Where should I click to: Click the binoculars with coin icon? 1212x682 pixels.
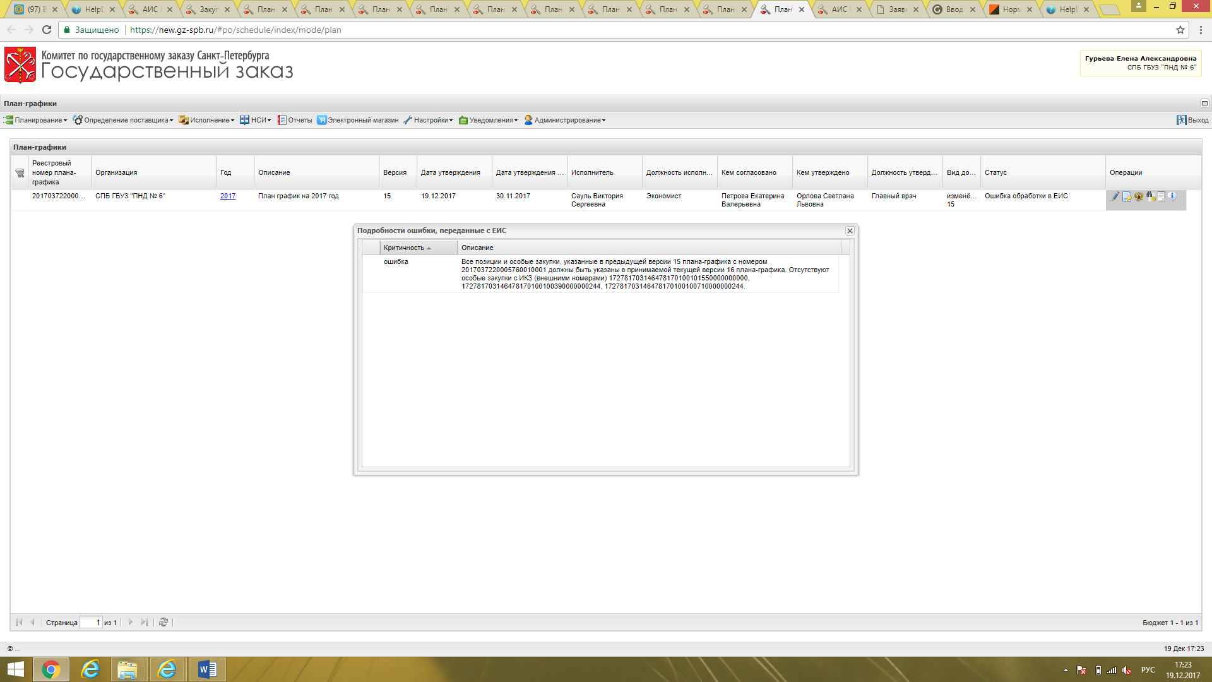tap(1150, 196)
